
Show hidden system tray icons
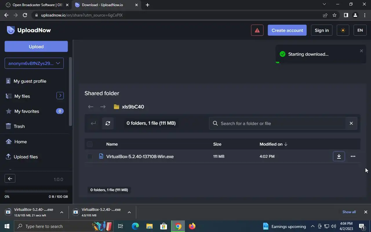(x=312, y=226)
